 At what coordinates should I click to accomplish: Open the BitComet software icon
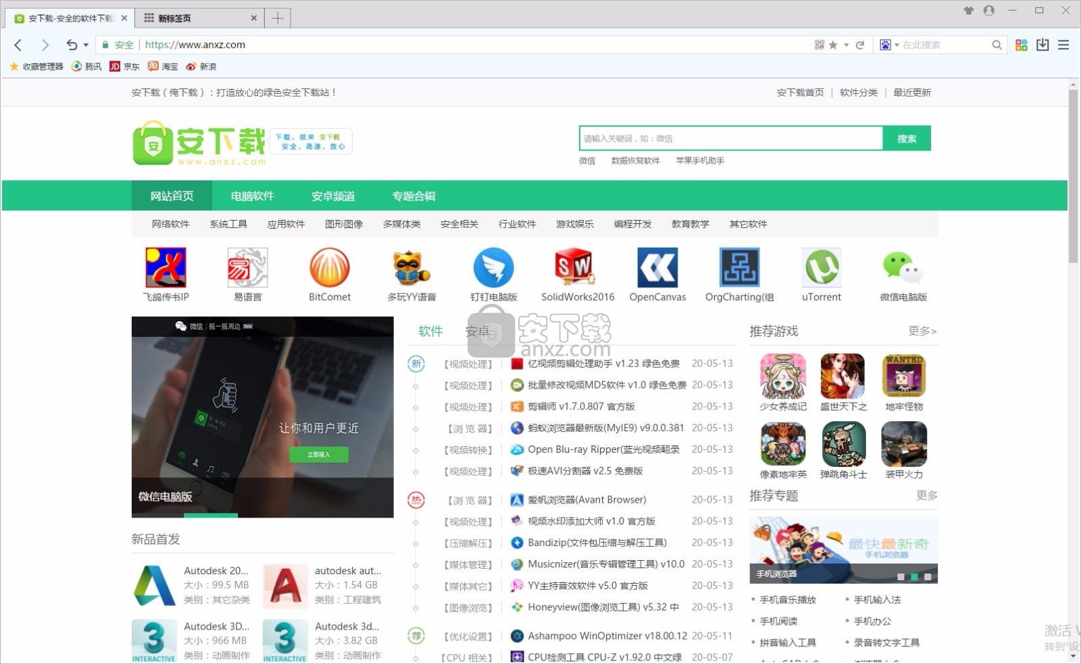330,268
